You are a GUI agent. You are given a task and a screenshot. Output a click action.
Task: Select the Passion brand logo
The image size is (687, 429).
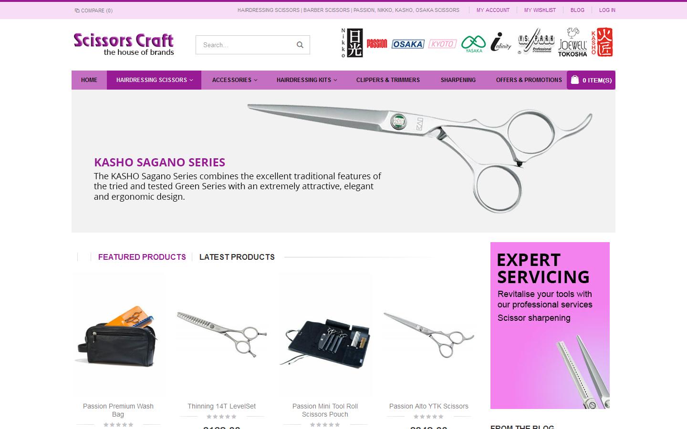click(377, 44)
